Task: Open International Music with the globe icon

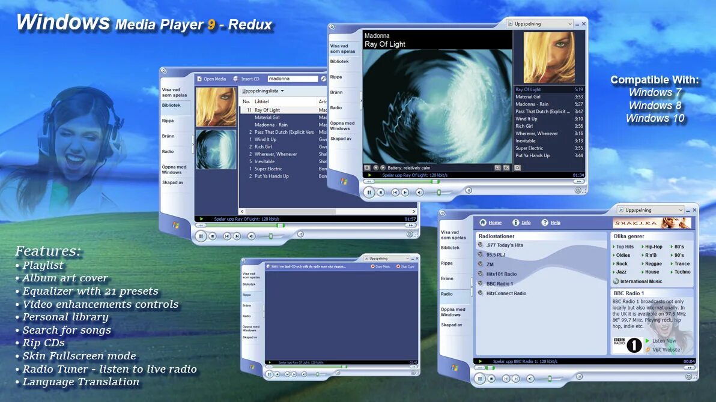Action: point(637,281)
